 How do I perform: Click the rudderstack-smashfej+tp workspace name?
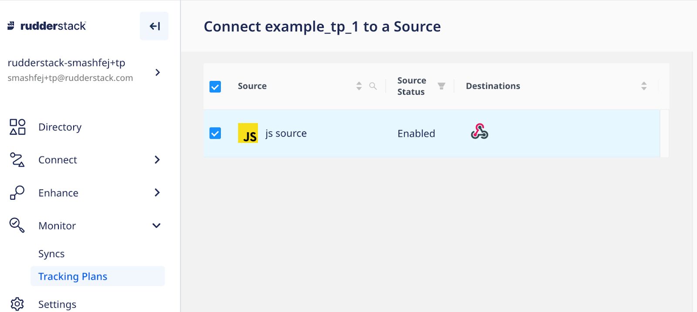point(66,63)
